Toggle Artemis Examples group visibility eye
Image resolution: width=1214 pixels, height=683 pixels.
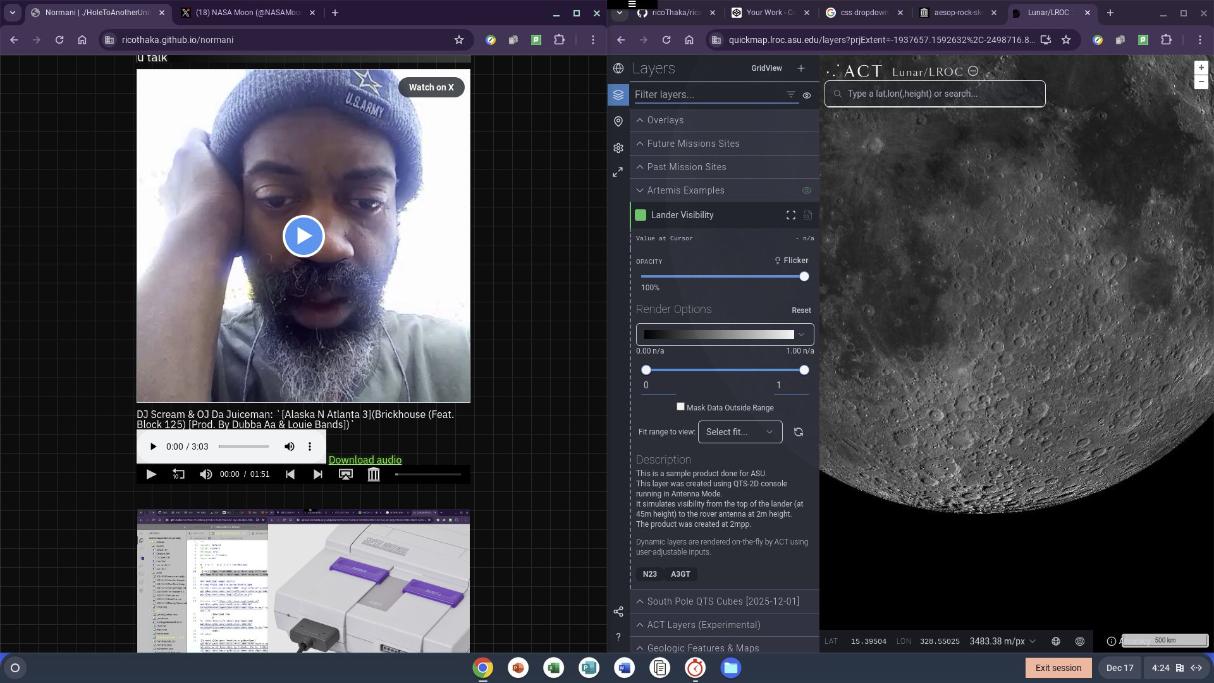click(x=807, y=190)
